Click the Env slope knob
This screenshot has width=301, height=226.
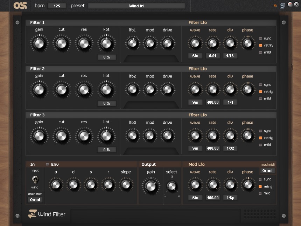(126, 185)
